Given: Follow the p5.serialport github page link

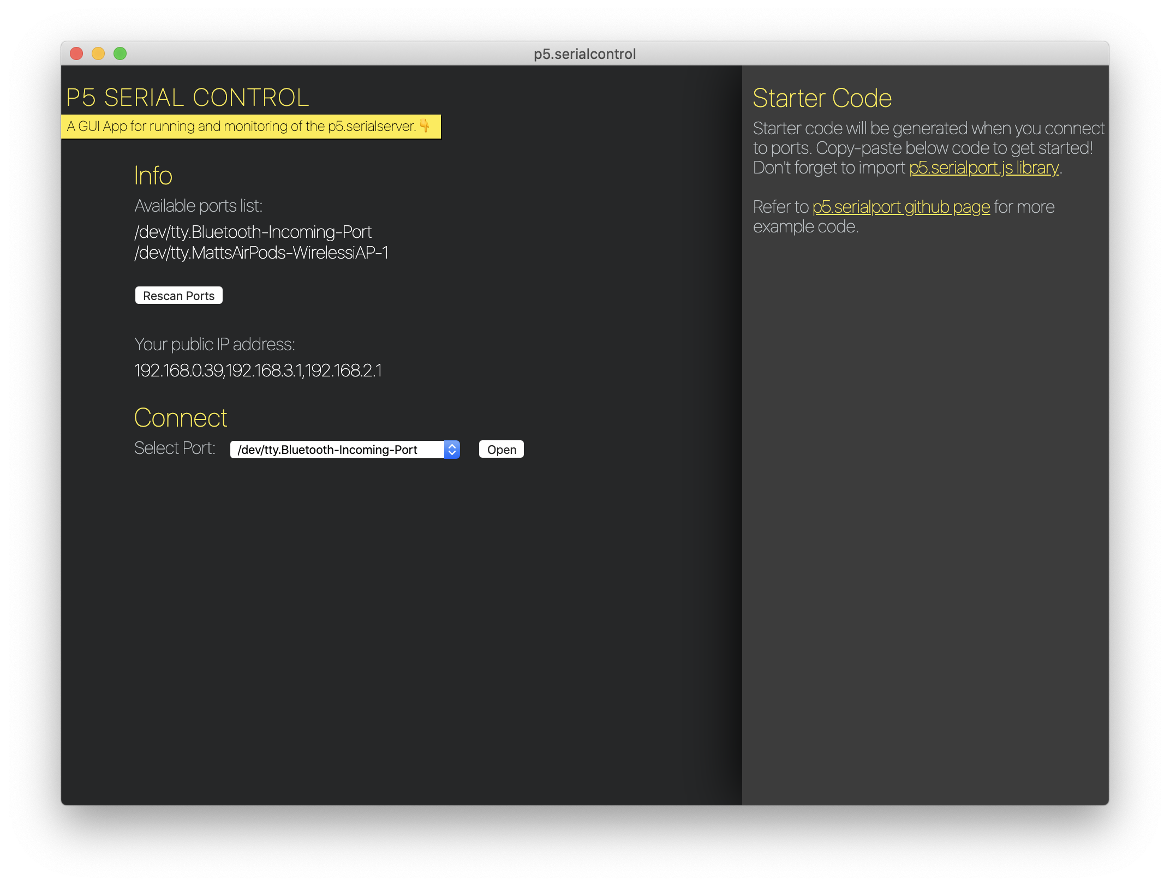Looking at the screenshot, I should click(901, 207).
